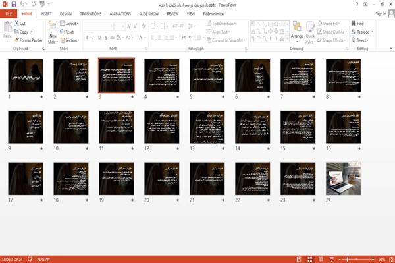The width and height of the screenshot is (395, 263).
Task: Open the Layout dropdown
Action: 69,24
